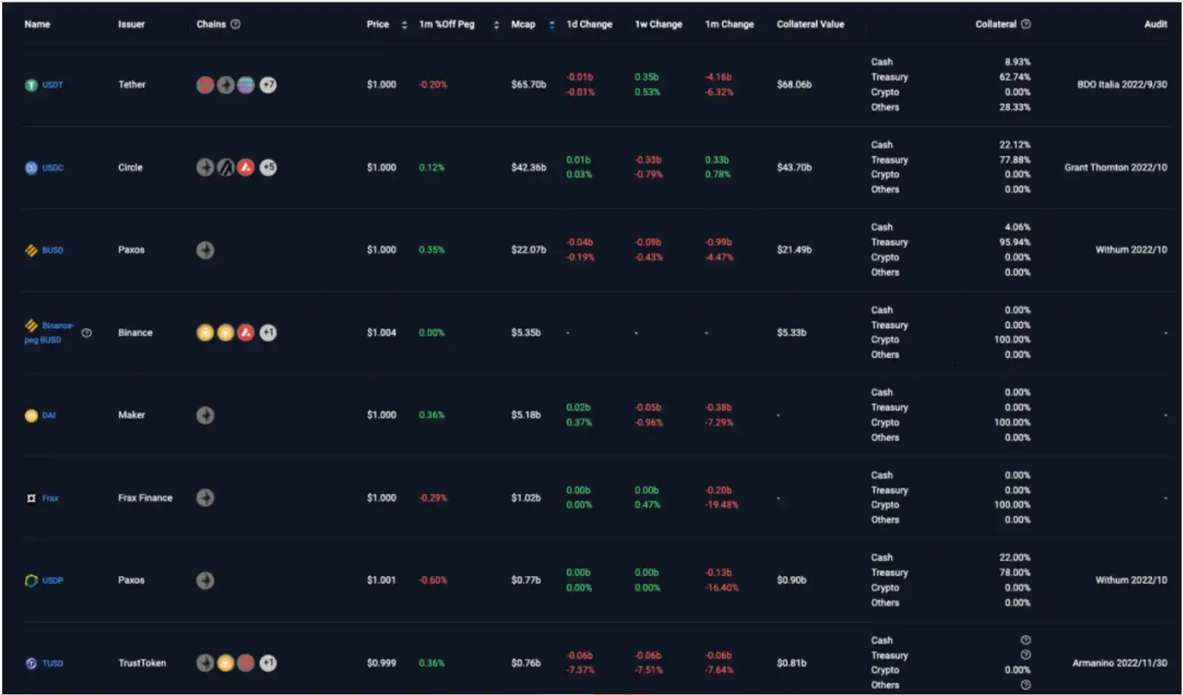
Task: Open the USDT name link
Action: click(x=52, y=85)
